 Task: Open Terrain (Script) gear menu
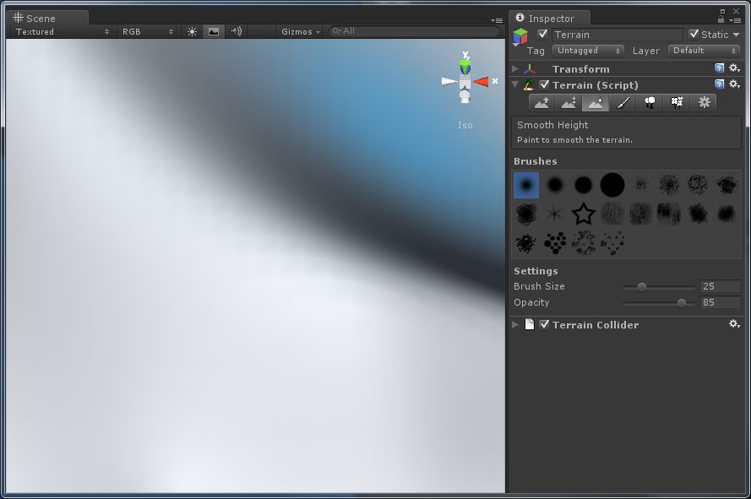[x=734, y=84]
